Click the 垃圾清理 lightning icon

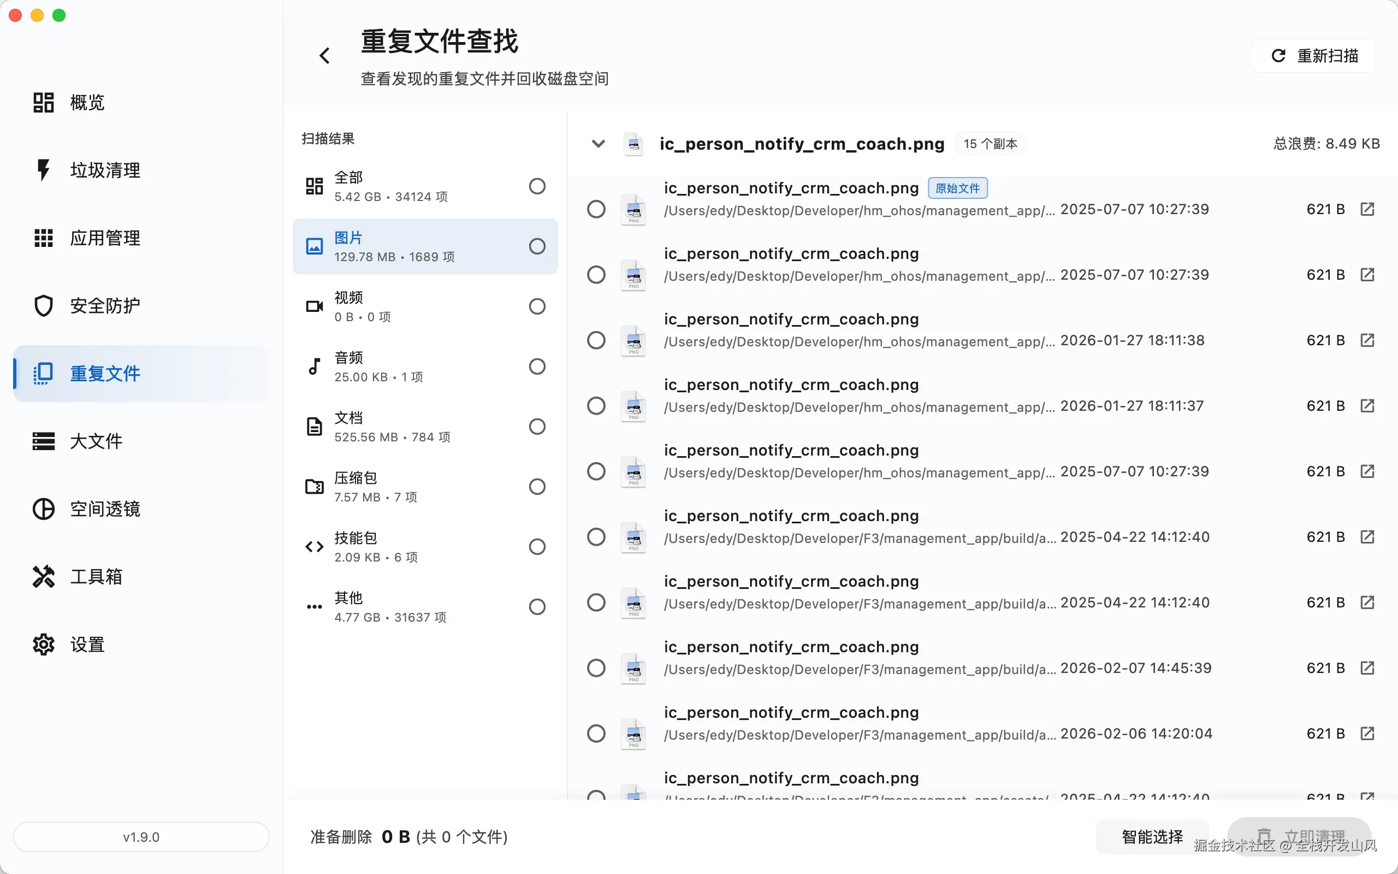[43, 170]
